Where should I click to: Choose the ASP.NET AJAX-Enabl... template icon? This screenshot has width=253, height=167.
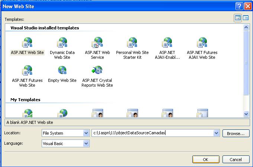167,42
